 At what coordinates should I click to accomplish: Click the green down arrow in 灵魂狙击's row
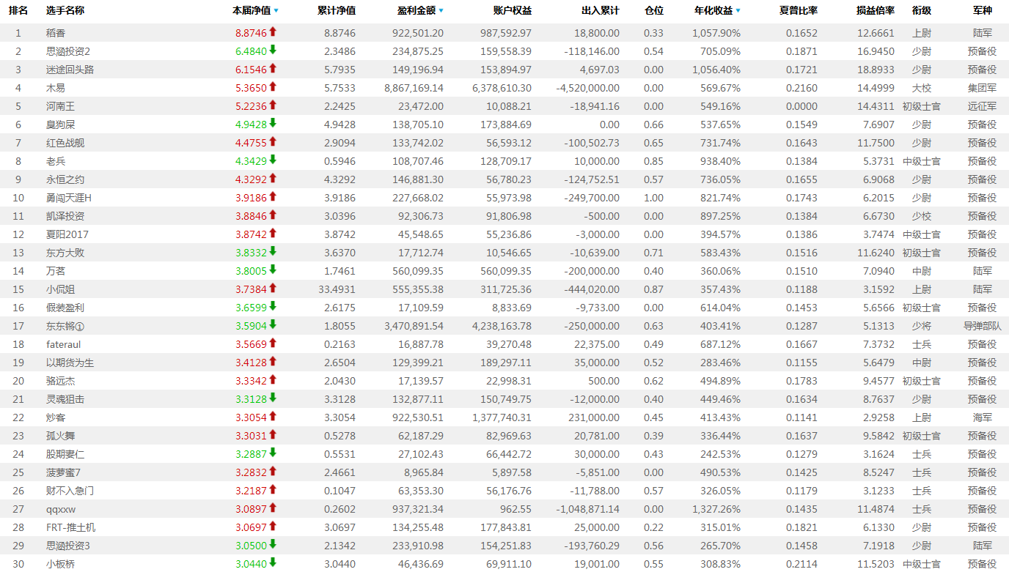273,398
